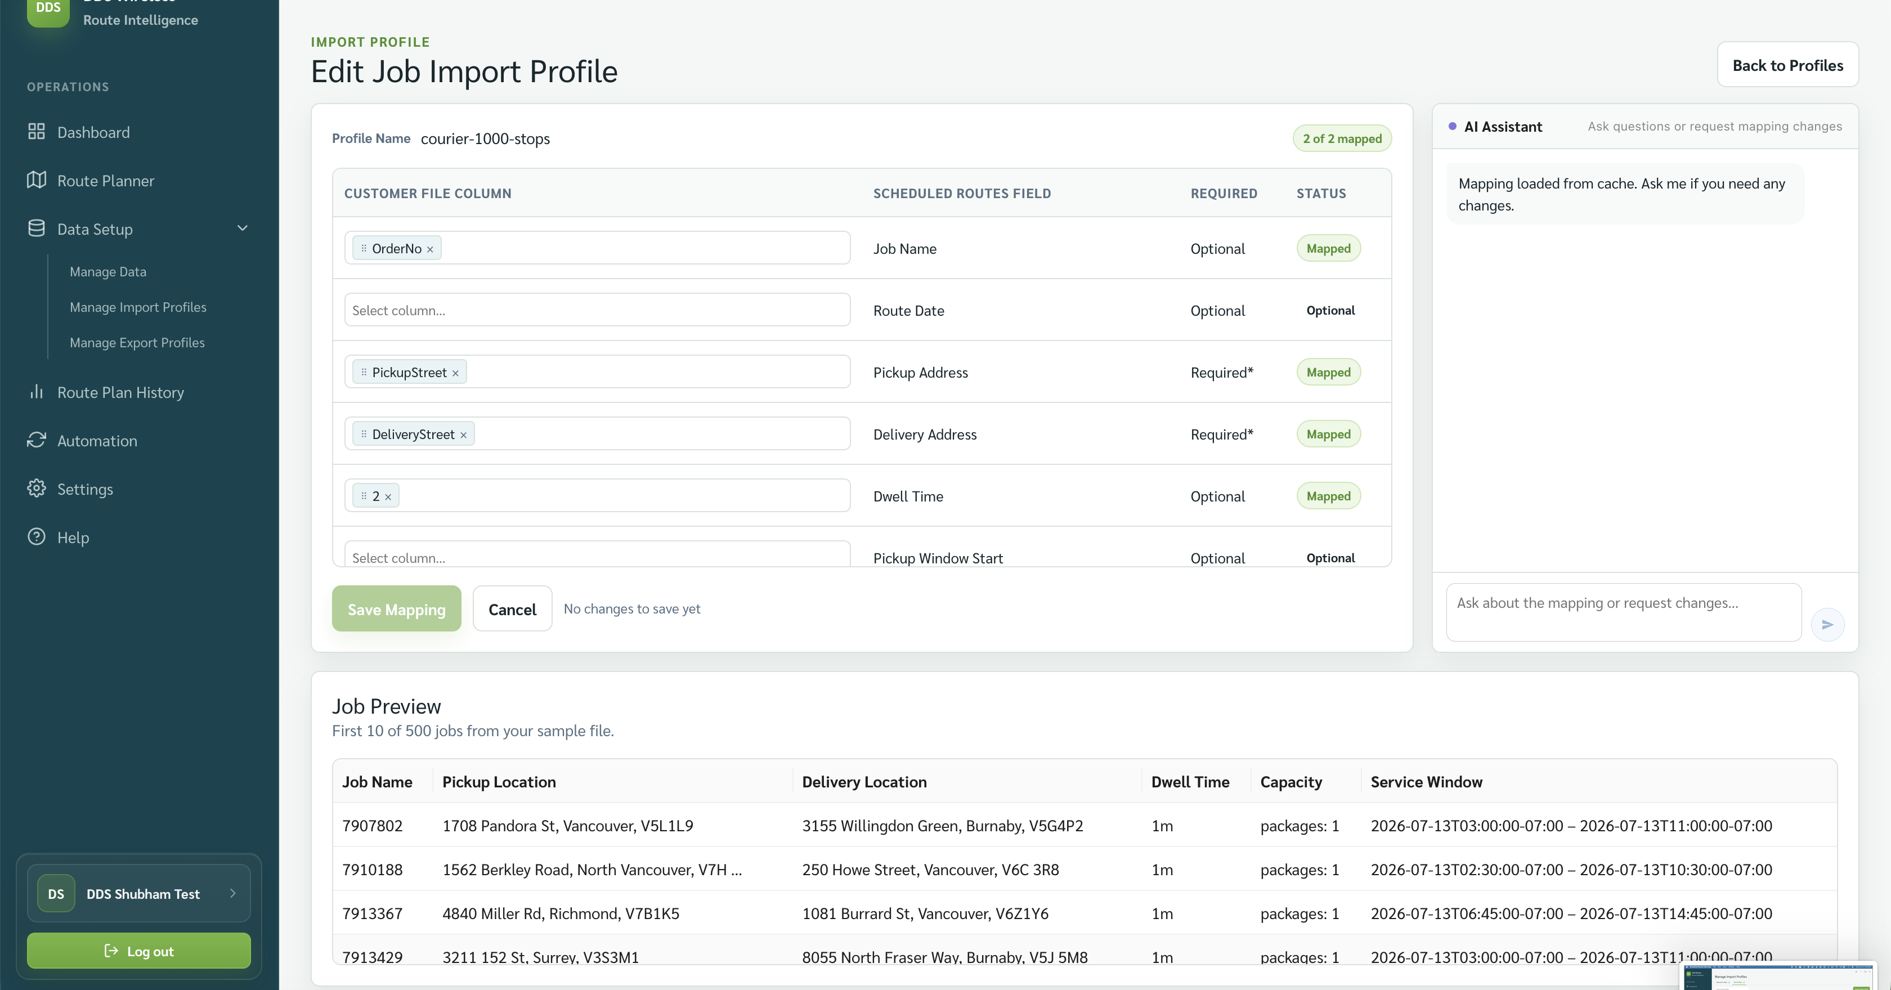Click the Help question mark icon
1891x990 pixels.
[37, 536]
